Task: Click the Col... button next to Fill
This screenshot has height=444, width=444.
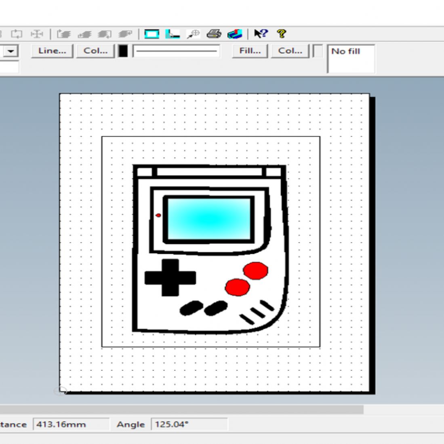Action: 290,51
